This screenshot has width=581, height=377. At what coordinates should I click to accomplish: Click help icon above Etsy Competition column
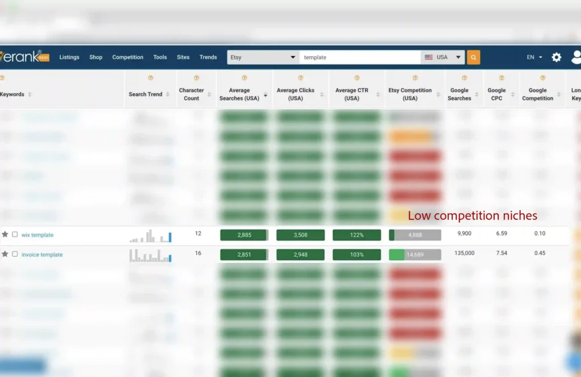pyautogui.click(x=415, y=78)
